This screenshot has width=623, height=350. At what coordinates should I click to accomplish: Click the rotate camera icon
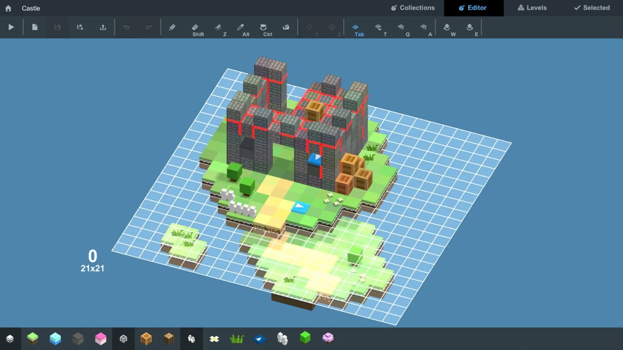286,27
